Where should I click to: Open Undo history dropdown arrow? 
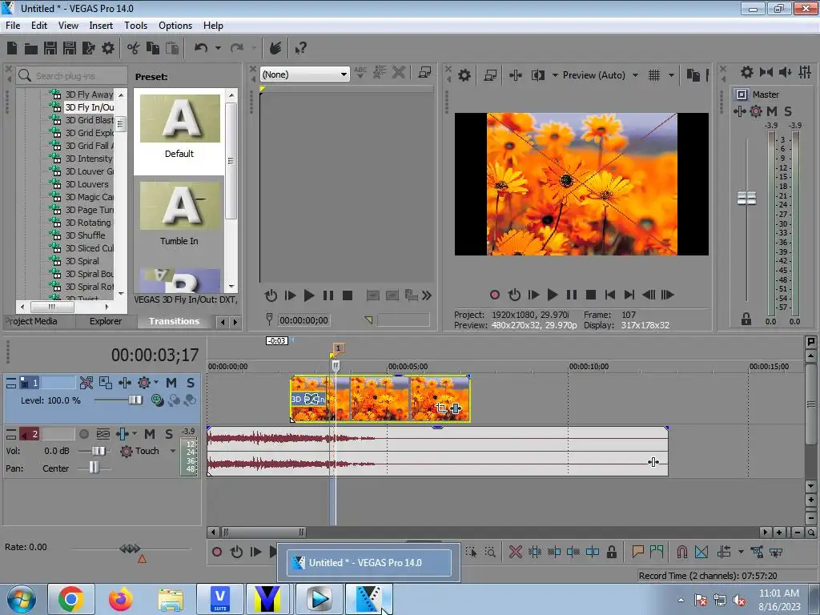coord(218,48)
